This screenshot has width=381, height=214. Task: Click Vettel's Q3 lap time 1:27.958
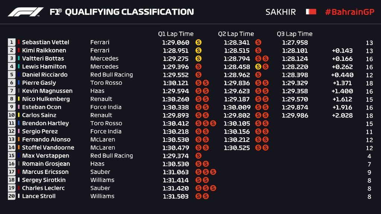click(295, 42)
